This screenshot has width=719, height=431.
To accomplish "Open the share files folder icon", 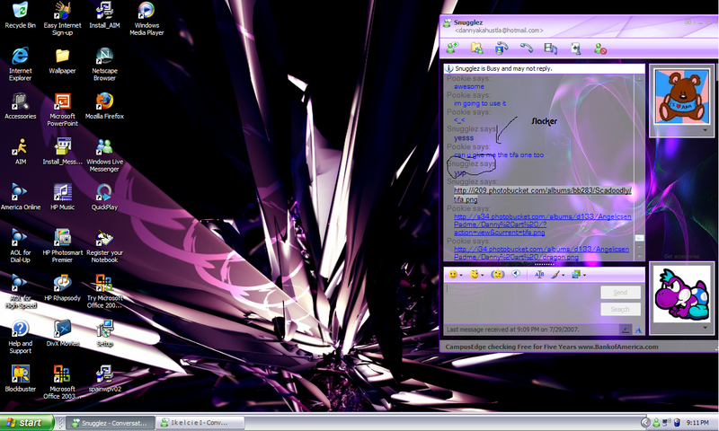I will 476,48.
